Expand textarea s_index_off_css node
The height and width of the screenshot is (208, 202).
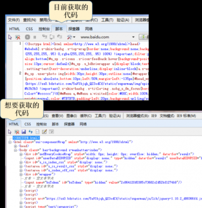[x=21, y=171]
